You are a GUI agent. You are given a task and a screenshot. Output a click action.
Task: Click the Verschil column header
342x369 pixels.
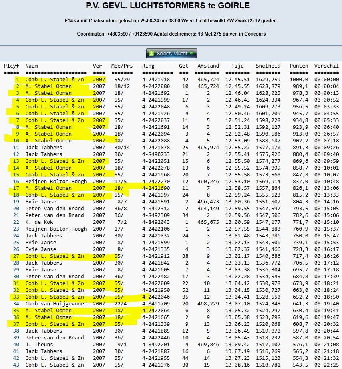pos(326,66)
